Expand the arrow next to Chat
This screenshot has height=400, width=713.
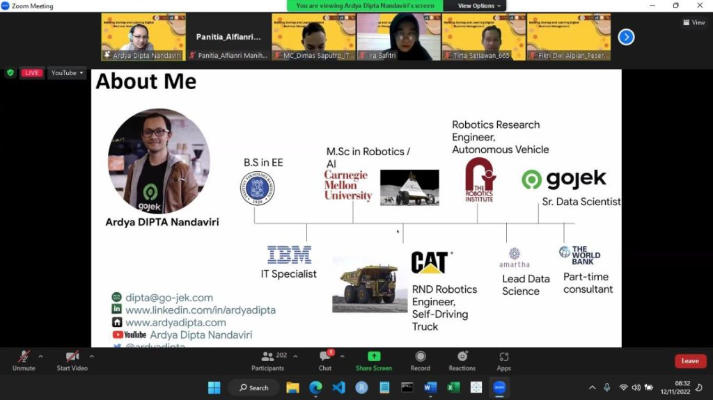click(343, 356)
